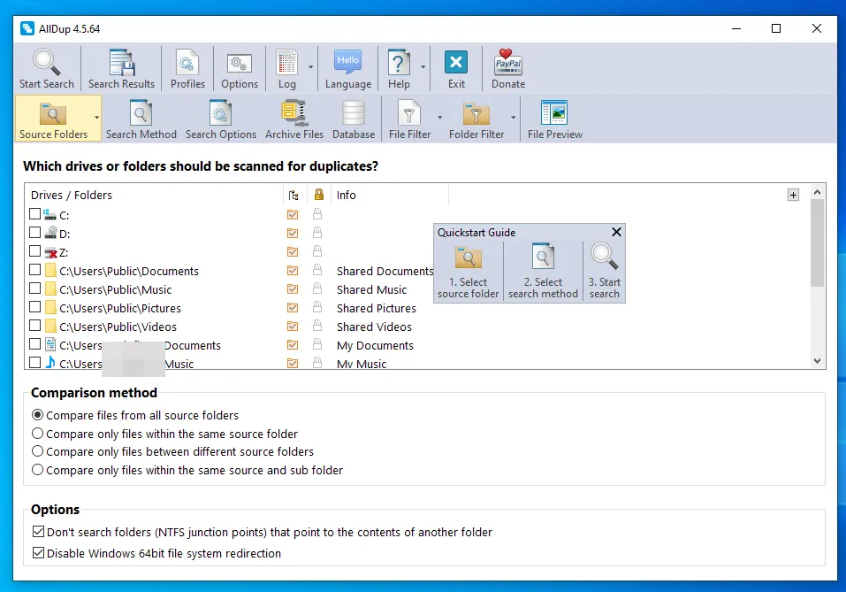Viewport: 846px width, 592px height.
Task: Select Compare only files within same source folder
Action: coord(165,434)
